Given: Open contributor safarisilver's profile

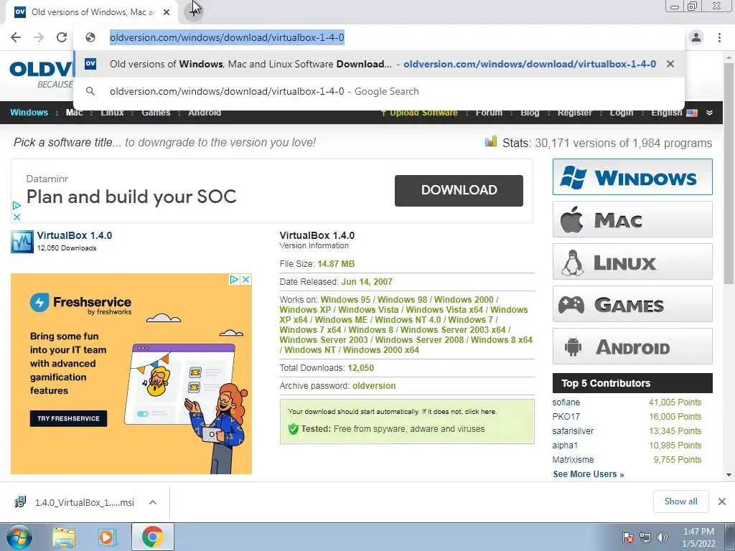Looking at the screenshot, I should [573, 431].
